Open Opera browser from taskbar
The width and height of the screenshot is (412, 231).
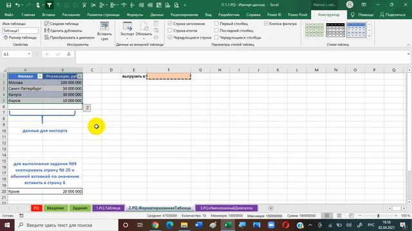[x=286, y=225]
